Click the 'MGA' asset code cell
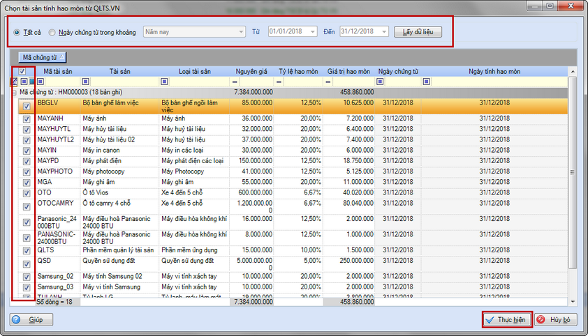The image size is (588, 336). click(x=58, y=182)
